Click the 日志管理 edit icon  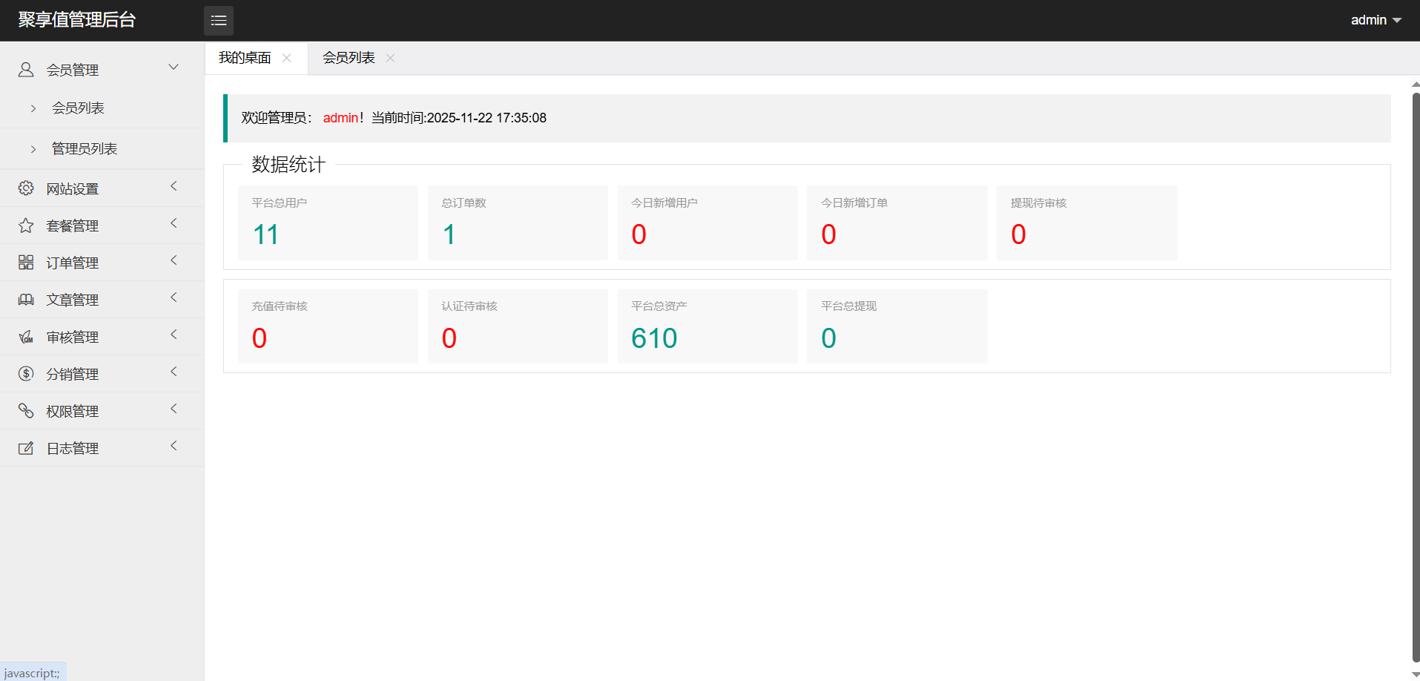click(x=26, y=448)
